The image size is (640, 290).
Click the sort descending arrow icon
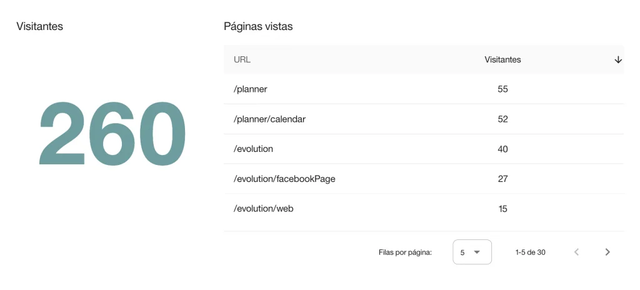click(618, 59)
